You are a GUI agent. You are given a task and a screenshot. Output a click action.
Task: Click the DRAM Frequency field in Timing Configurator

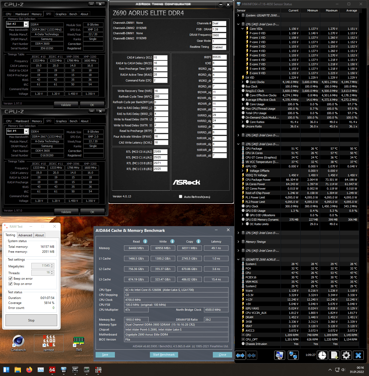coord(219,35)
